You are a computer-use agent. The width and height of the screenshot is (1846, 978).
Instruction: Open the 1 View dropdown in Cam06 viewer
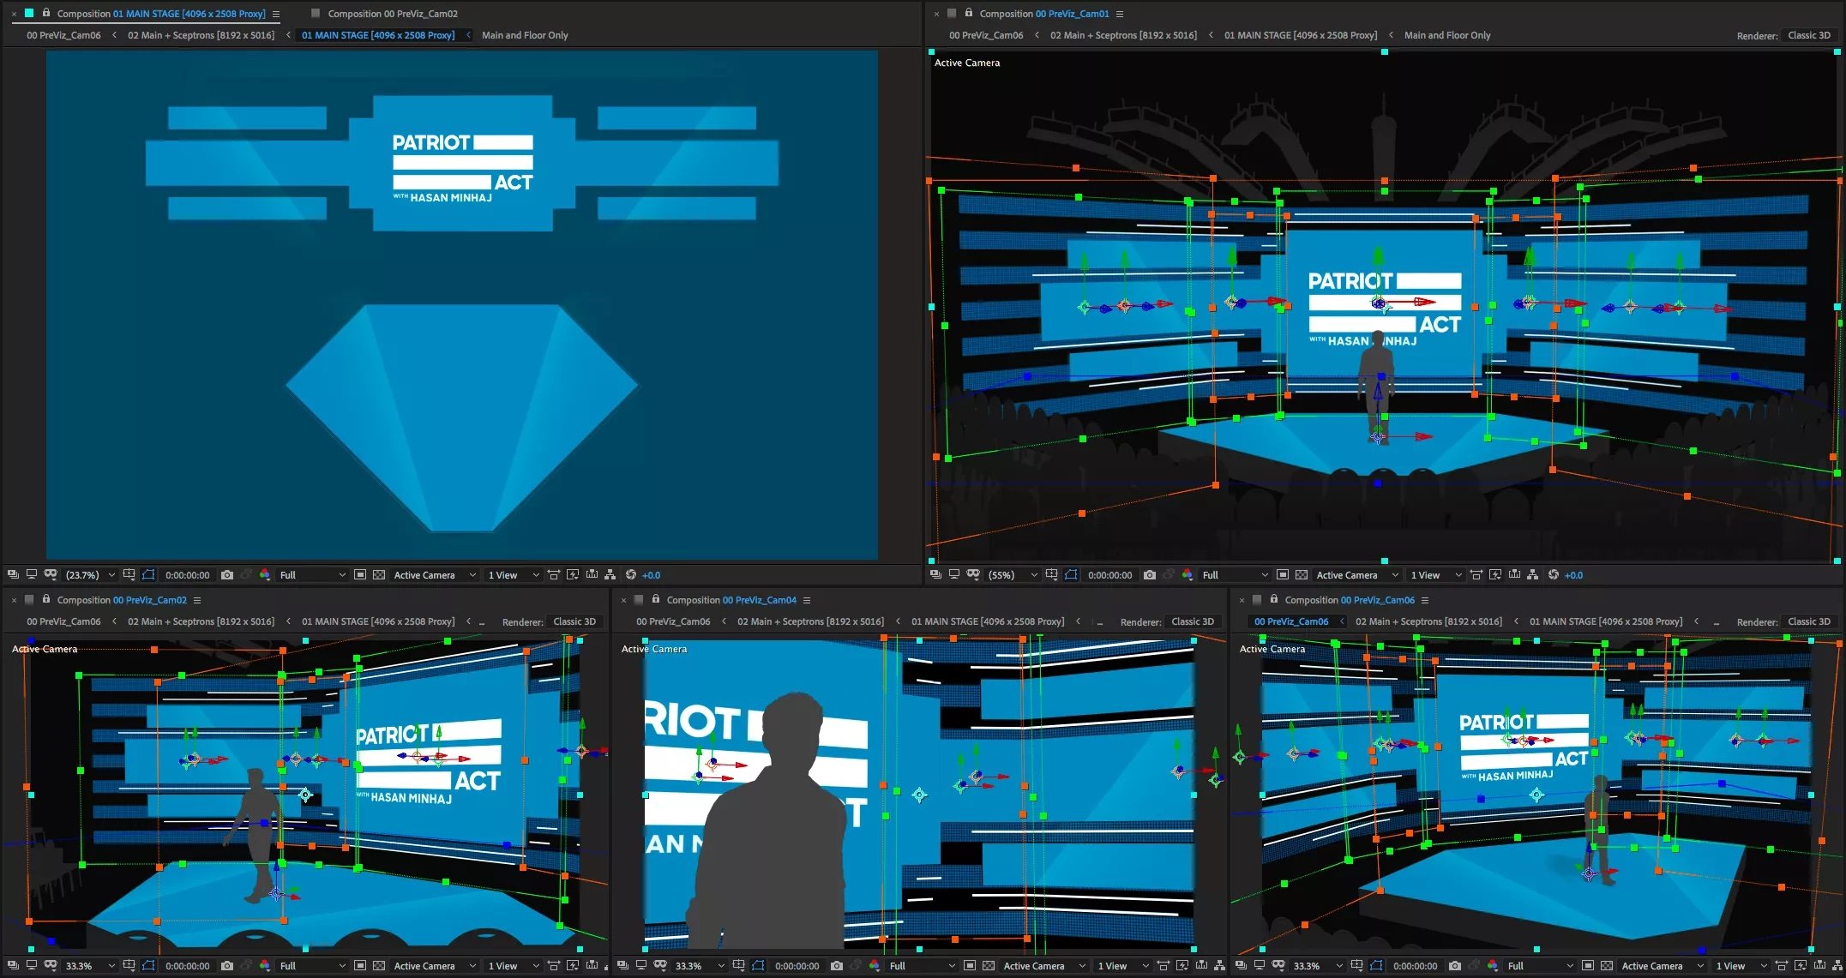1740,966
